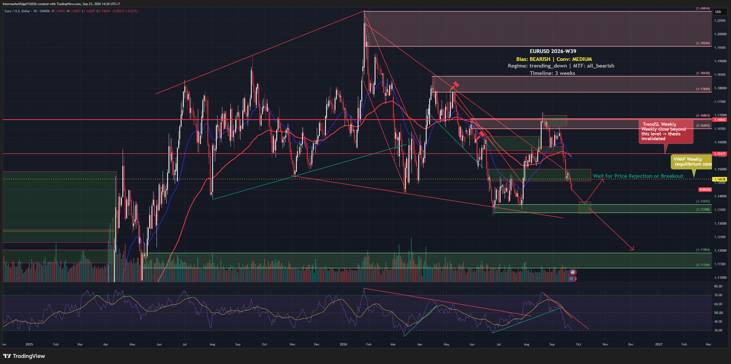Screen dimensions: 731x364
Task: Click the 'Timeline: 3 weeks' text
Action: (x=552, y=73)
